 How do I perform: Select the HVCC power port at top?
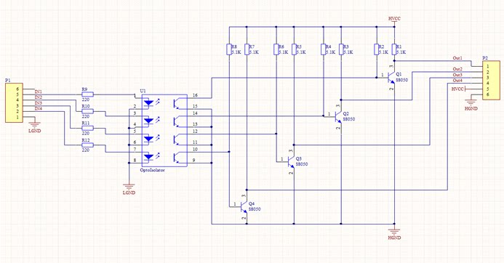[394, 20]
